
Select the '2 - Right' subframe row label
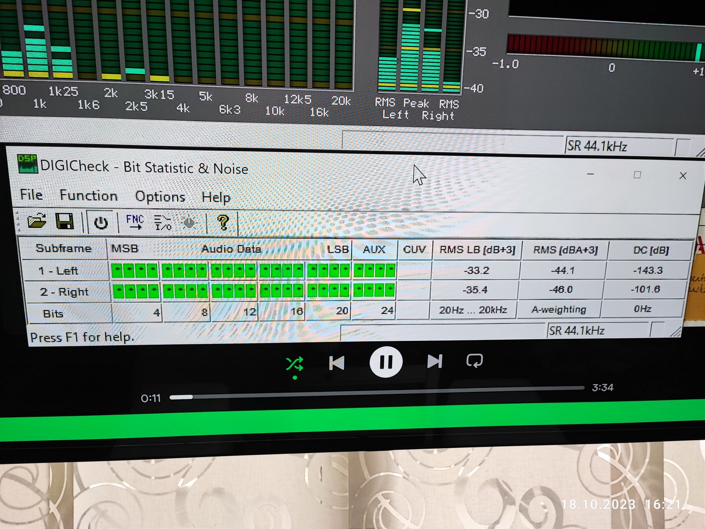pyautogui.click(x=64, y=292)
